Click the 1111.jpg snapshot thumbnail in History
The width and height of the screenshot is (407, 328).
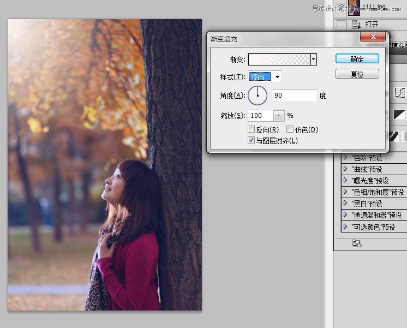[x=354, y=7]
